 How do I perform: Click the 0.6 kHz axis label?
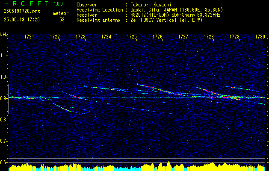tap(3, 162)
